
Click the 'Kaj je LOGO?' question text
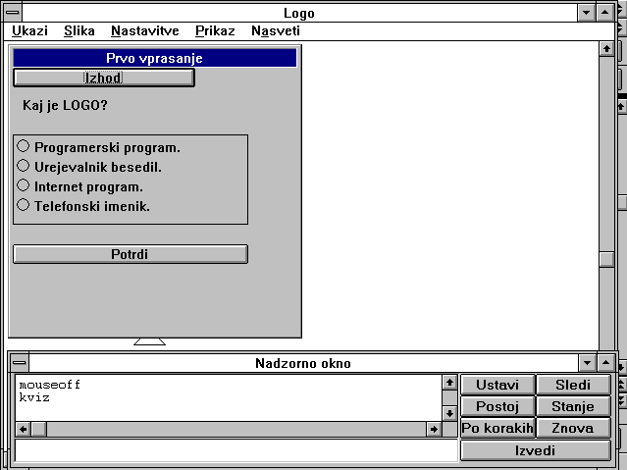tap(65, 105)
